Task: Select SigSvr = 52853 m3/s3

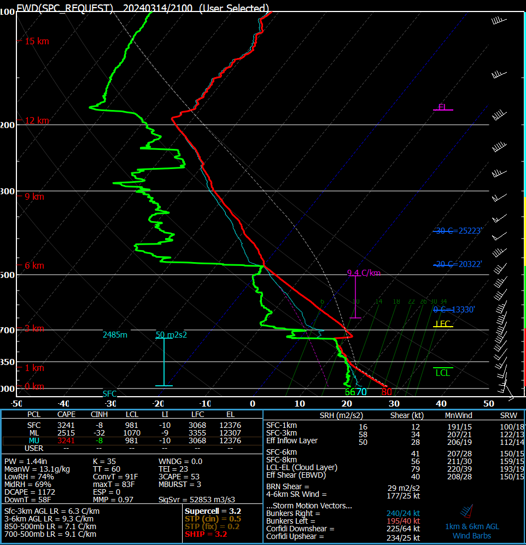Action: [x=197, y=500]
